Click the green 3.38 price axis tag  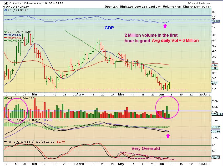pos(215,68)
